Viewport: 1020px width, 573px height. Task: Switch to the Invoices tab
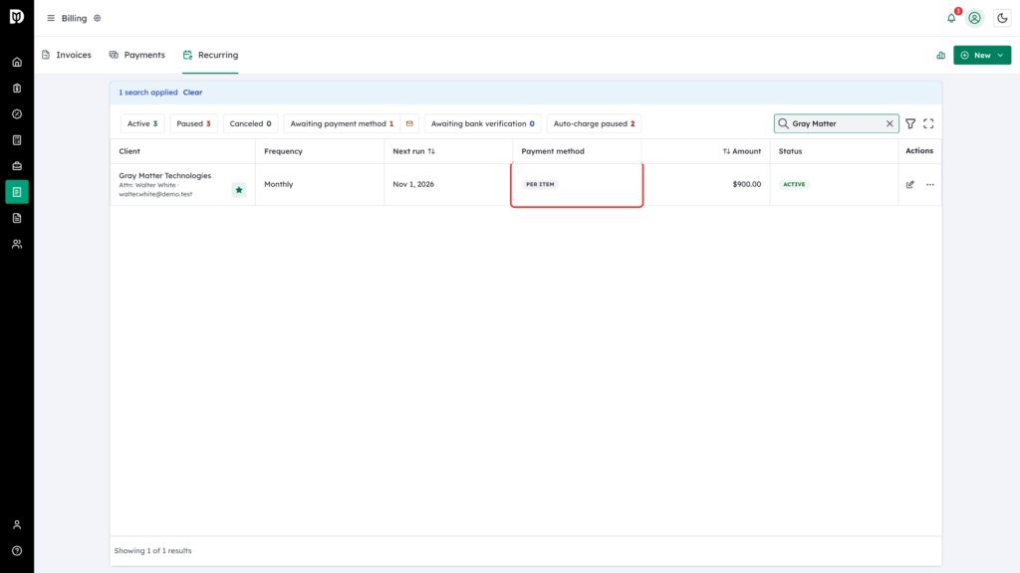(x=67, y=56)
